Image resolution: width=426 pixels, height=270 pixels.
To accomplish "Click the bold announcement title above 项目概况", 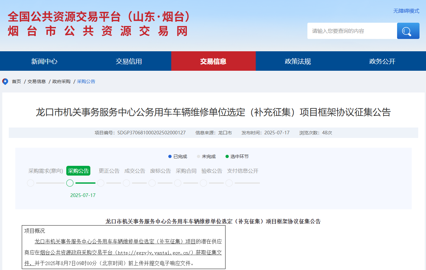I will pyautogui.click(x=213, y=221).
